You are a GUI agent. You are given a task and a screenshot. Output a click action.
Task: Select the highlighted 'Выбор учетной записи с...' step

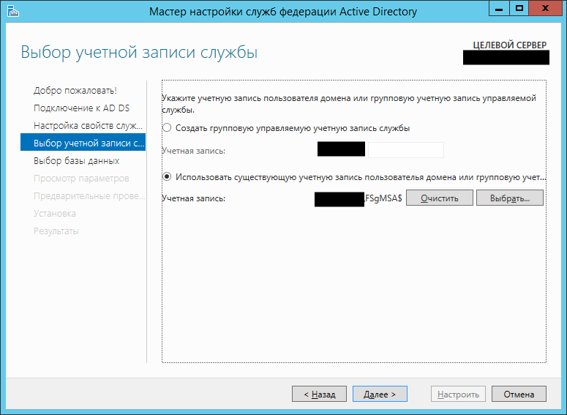tap(83, 143)
